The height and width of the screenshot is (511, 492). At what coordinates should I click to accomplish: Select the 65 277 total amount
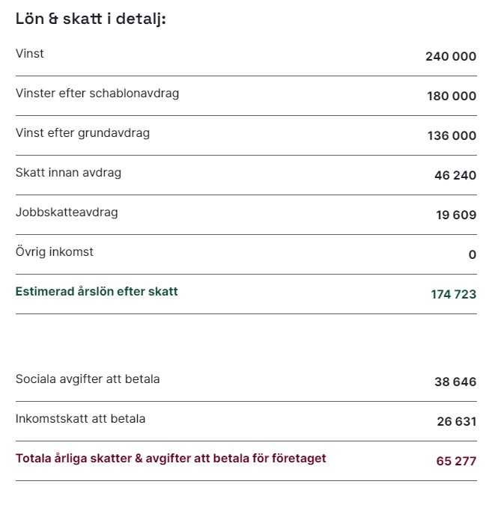456,462
